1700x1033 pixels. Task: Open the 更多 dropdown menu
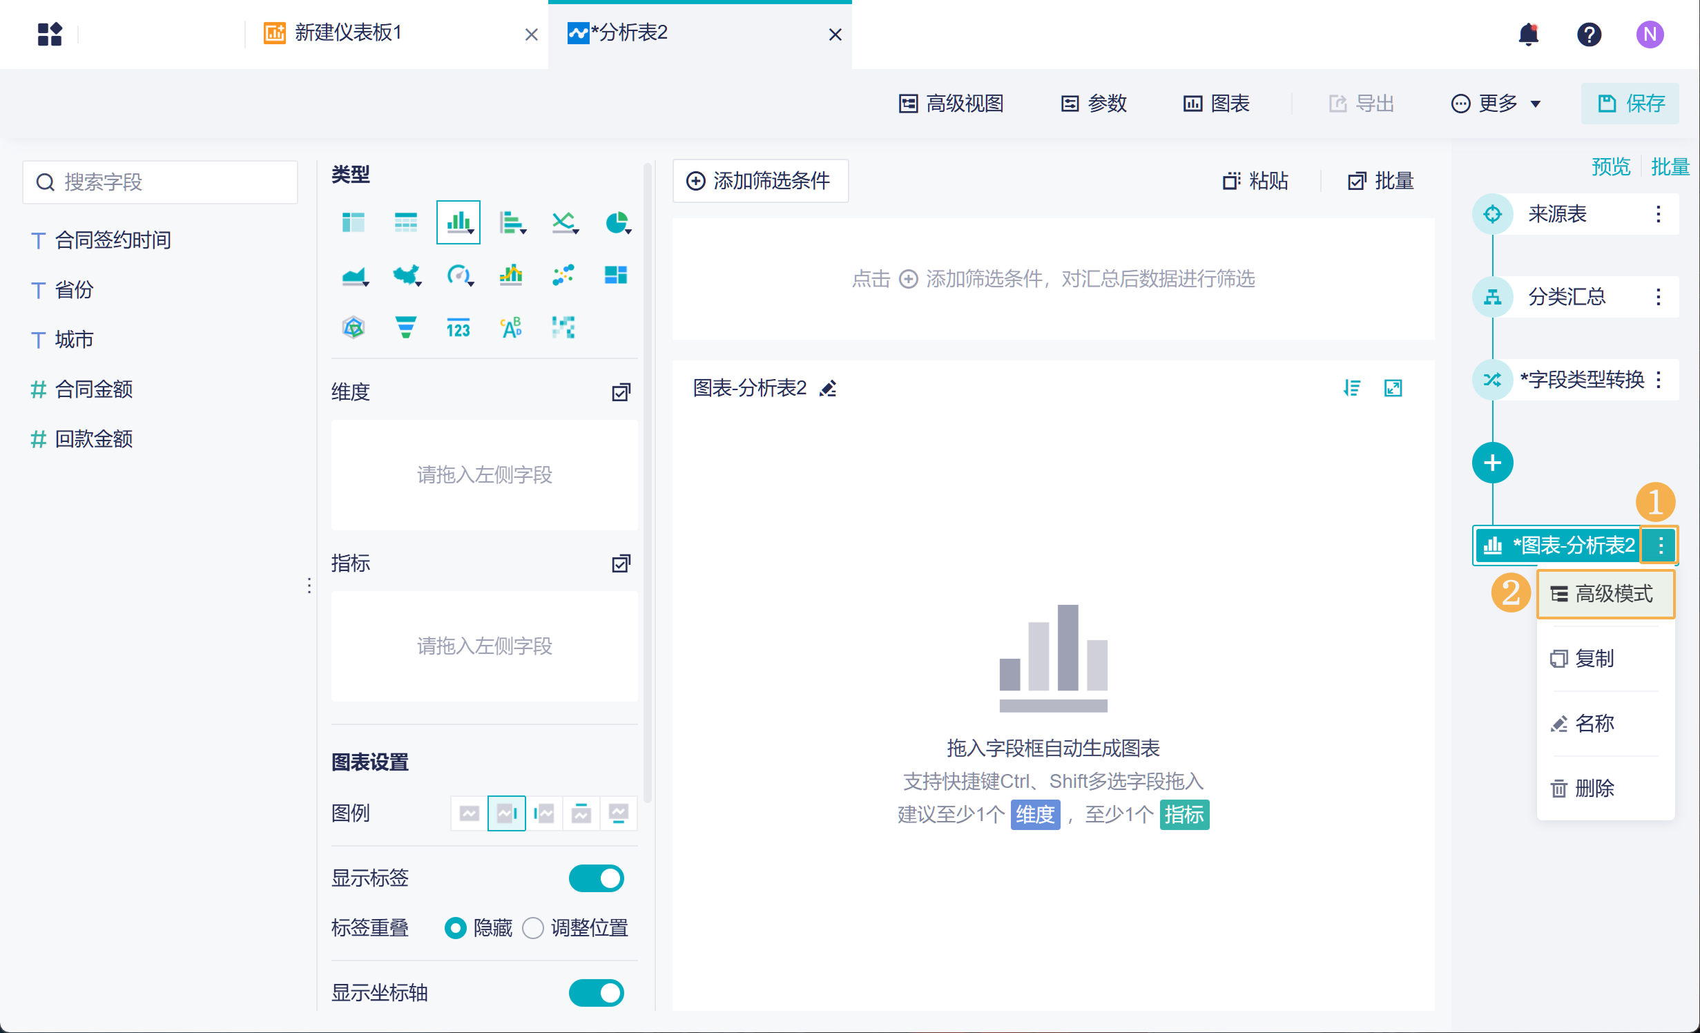pos(1496,104)
